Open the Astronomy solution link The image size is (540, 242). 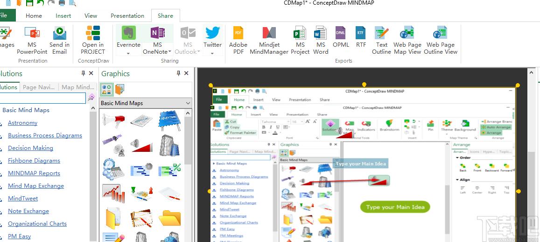(x=23, y=123)
